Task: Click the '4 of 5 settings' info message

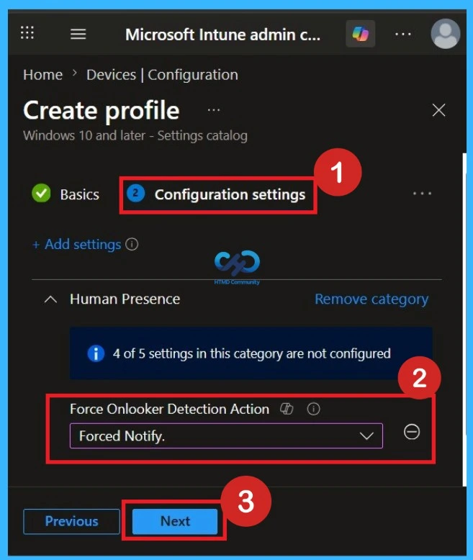Action: coord(251,353)
